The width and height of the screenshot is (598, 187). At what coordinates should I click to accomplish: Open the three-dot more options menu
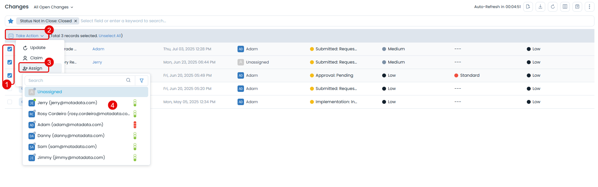click(590, 7)
